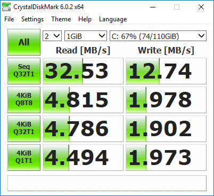The image size is (214, 196).
Task: Start the 4KiB Q32T1 test
Action: point(24,129)
